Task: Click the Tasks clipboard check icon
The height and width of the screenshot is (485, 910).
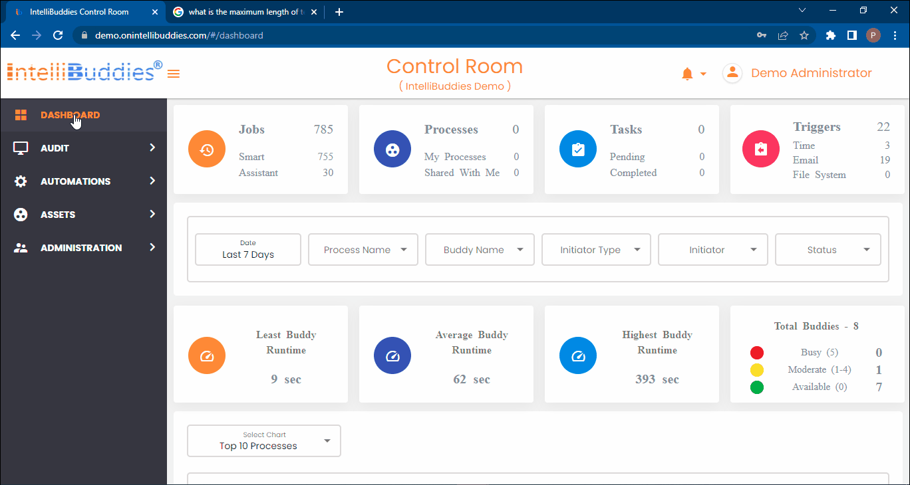Action: [578, 149]
